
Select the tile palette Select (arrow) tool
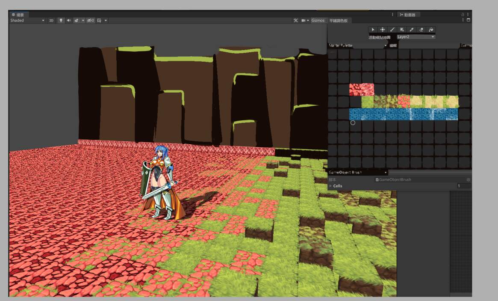[x=373, y=30]
